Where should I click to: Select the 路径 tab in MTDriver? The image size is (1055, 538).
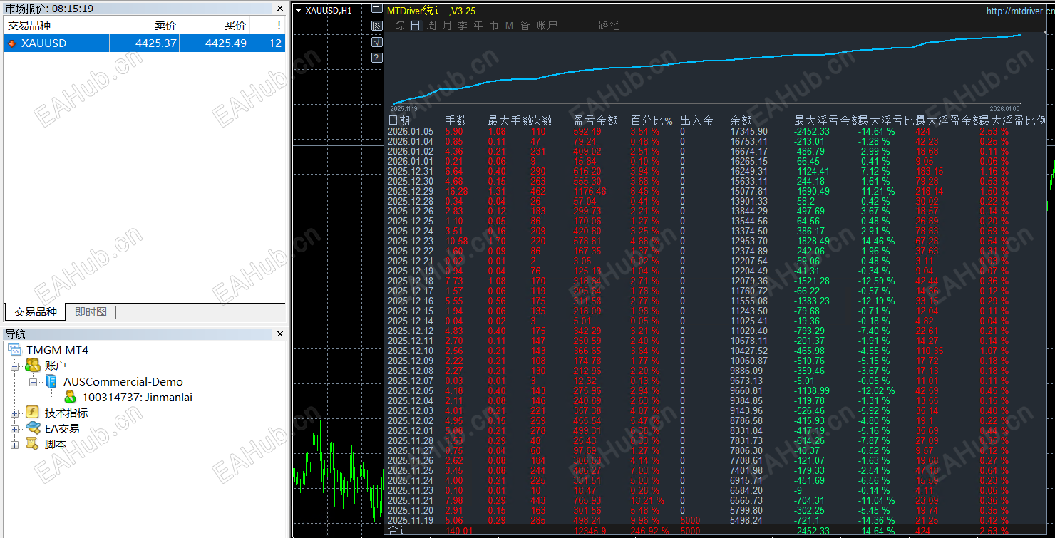[x=609, y=26]
